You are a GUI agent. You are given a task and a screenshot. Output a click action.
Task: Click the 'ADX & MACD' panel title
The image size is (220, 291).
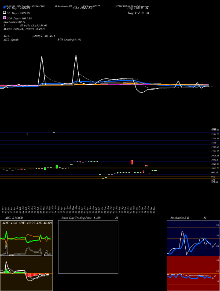(14, 218)
